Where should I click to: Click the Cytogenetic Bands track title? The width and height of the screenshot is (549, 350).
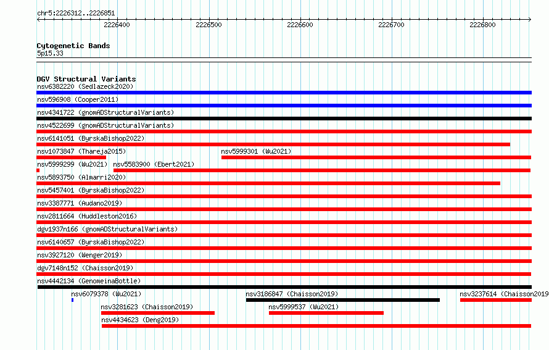(73, 46)
